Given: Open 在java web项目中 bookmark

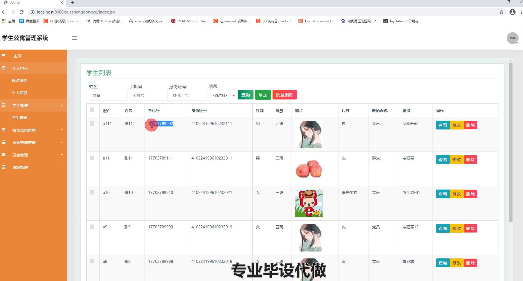Looking at the screenshot, I should click(232, 21).
